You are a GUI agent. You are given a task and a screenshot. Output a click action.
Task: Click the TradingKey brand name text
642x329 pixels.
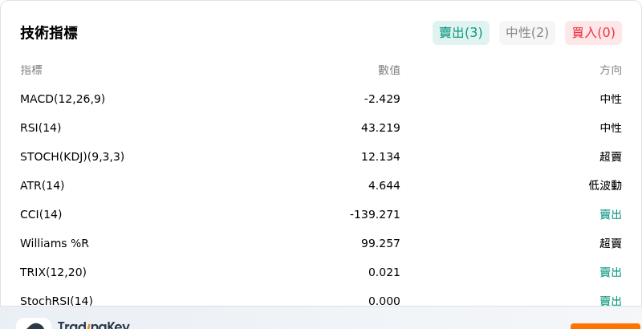point(94,326)
